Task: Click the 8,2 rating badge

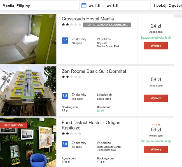Action: pyautogui.click(x=65, y=96)
